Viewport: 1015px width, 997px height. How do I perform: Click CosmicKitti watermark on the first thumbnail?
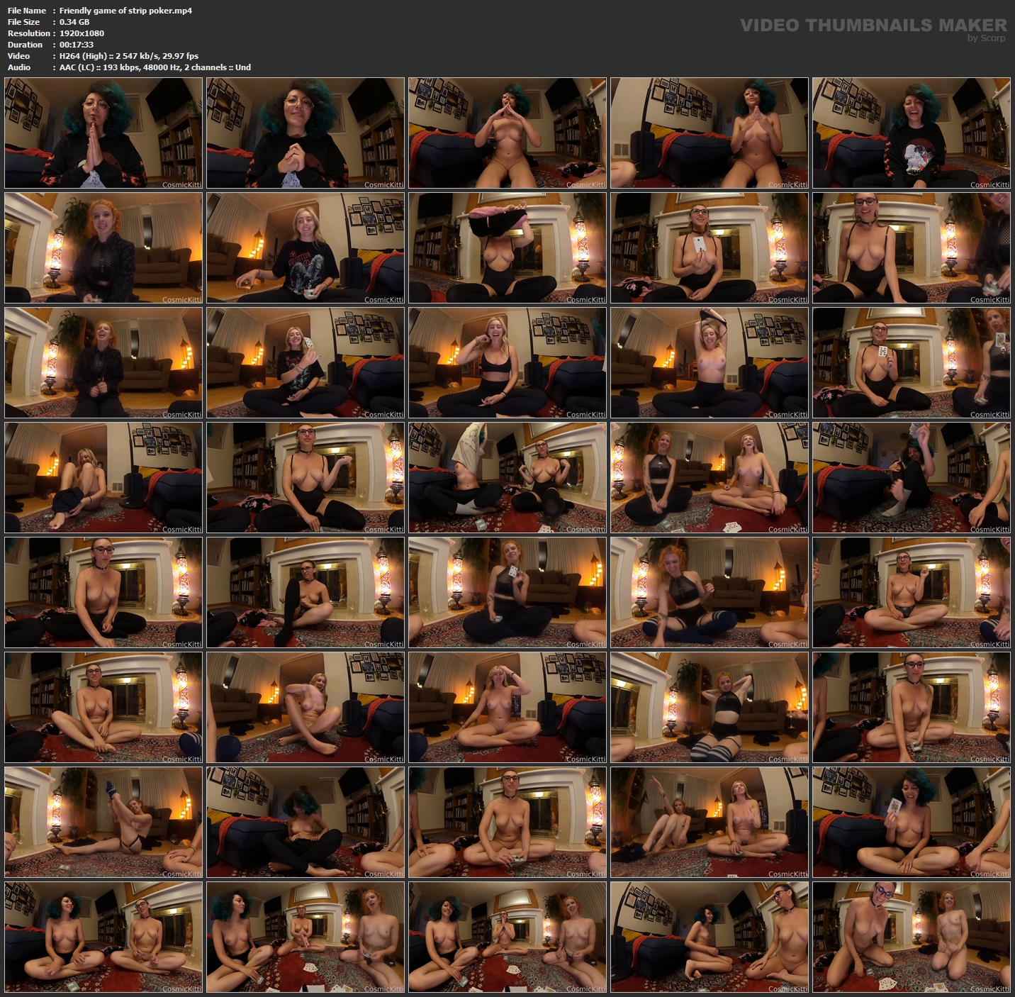[x=181, y=184]
